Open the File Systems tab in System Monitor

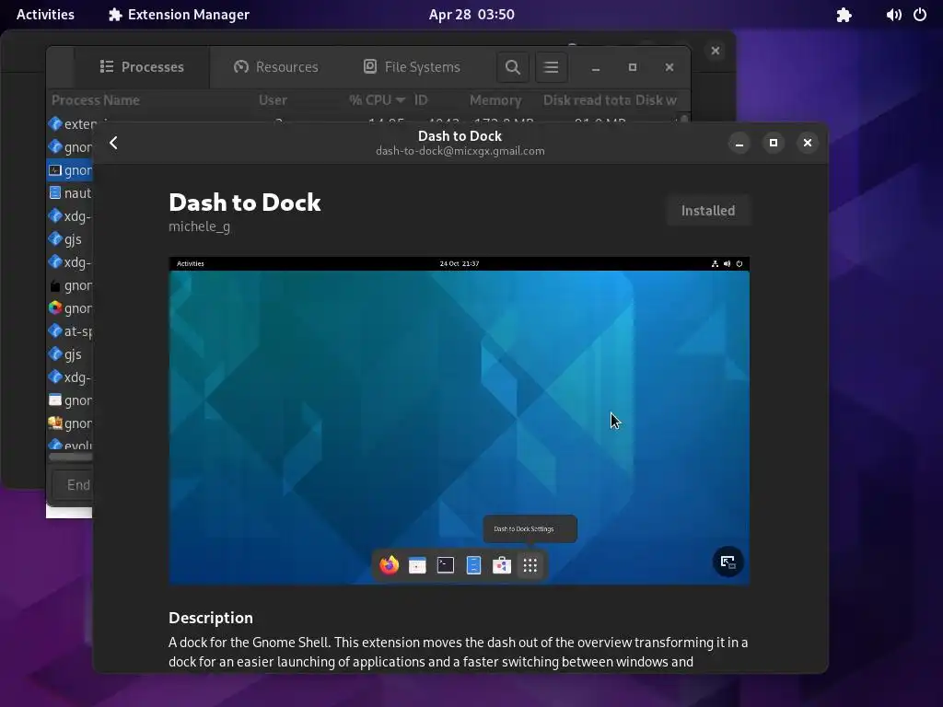(412, 66)
